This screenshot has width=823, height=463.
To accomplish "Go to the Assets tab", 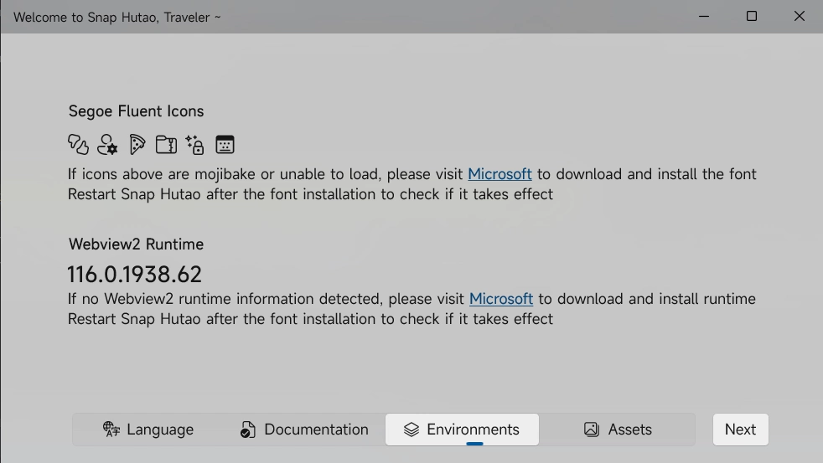I will click(617, 430).
